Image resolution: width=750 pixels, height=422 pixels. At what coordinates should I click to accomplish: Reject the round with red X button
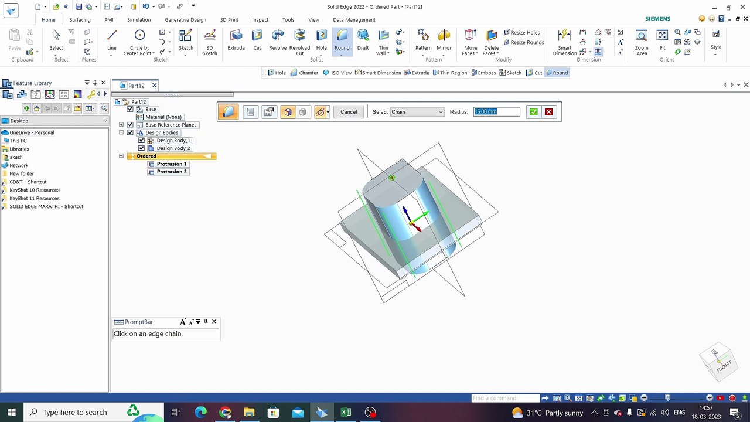click(x=548, y=112)
